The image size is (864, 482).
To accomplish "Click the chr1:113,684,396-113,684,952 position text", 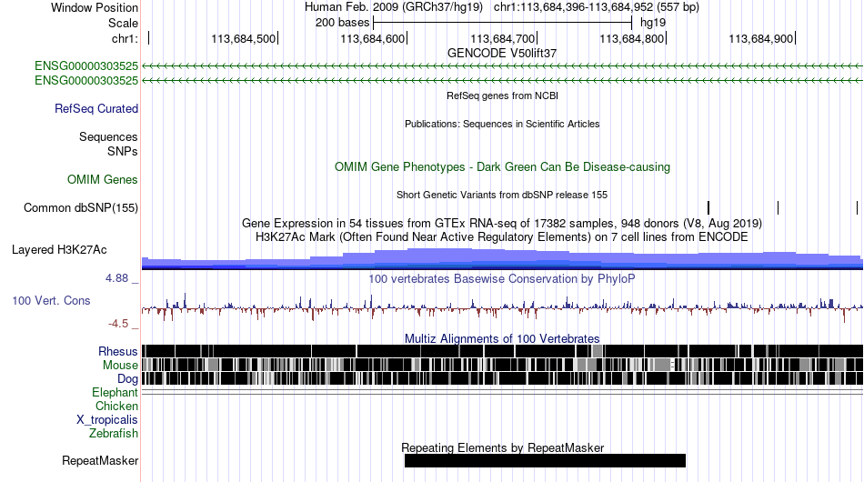I will (597, 7).
